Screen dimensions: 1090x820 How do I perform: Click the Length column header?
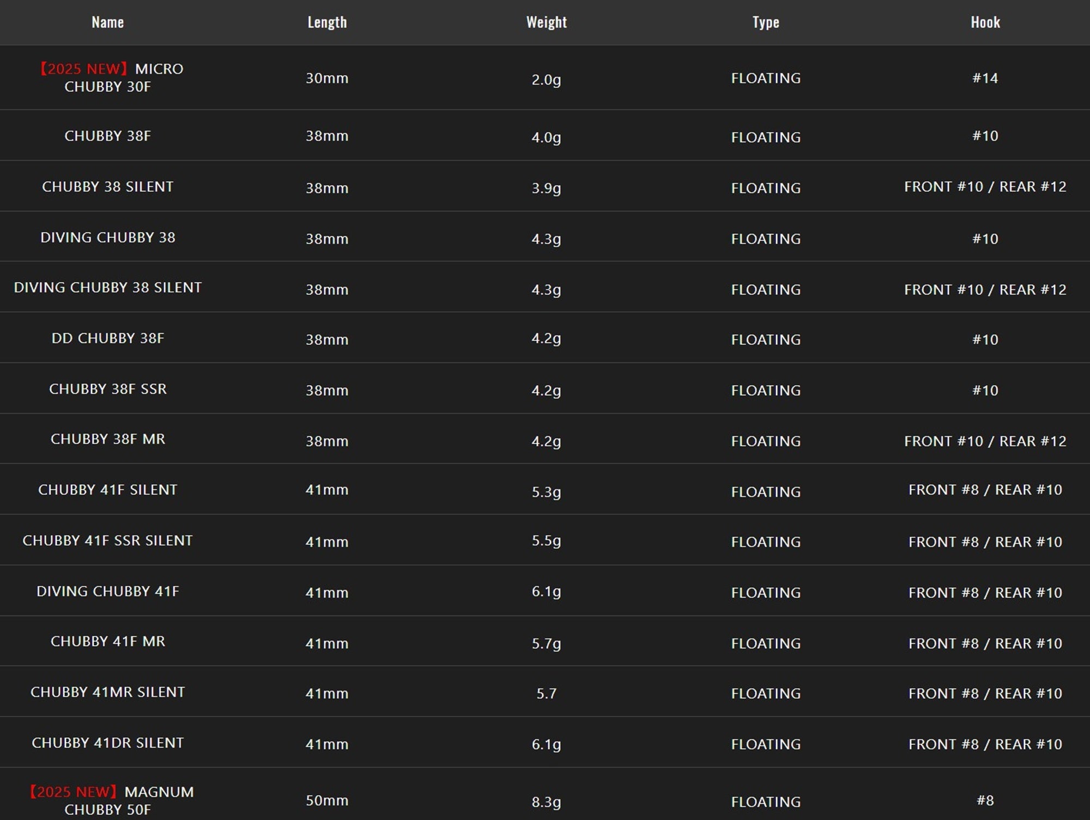pos(327,22)
